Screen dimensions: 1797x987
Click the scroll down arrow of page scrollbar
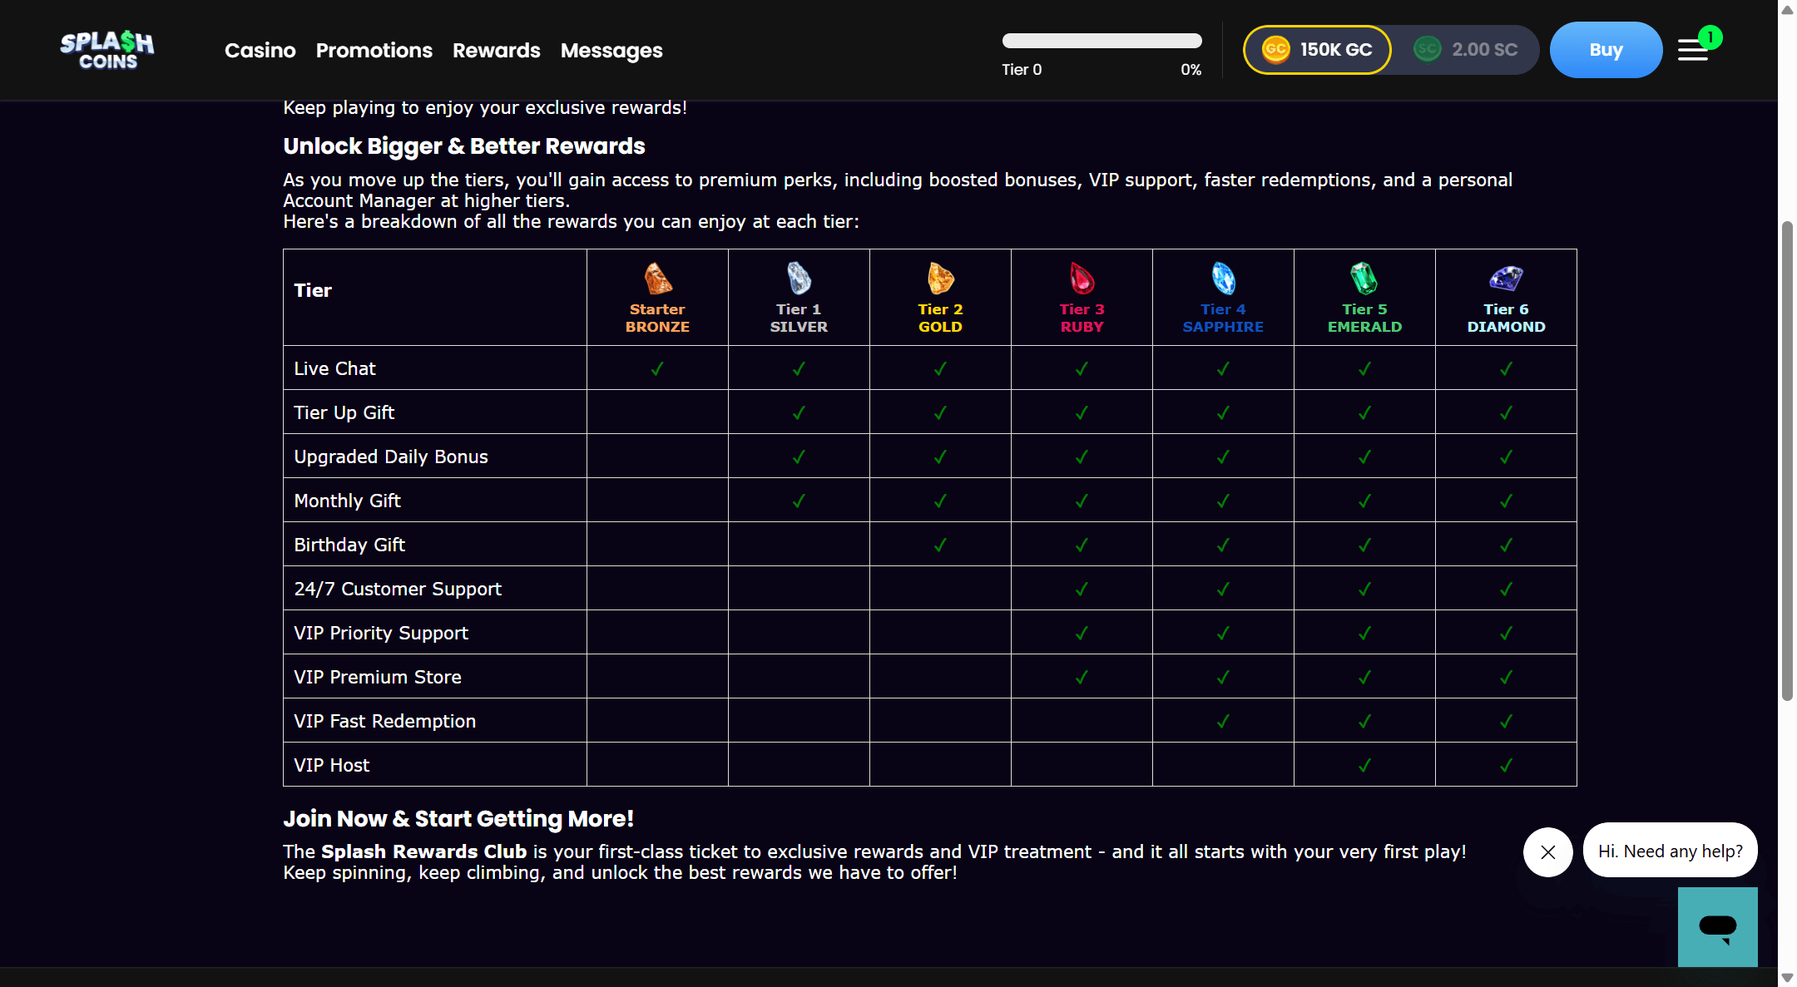coord(1787,978)
